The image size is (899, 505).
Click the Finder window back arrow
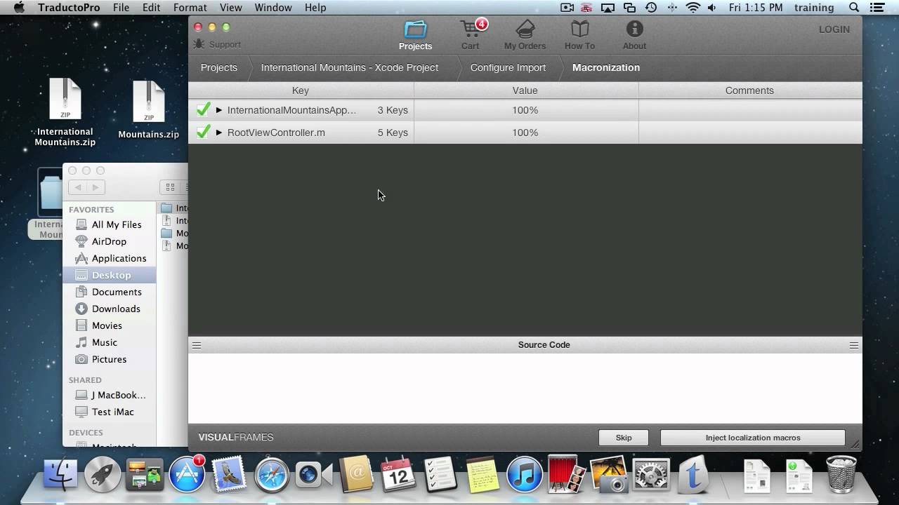(x=78, y=187)
